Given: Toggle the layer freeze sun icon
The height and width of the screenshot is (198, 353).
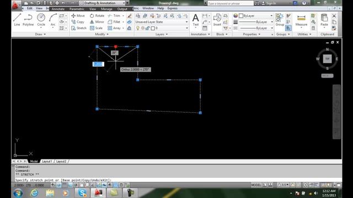Looking at the screenshot, I should 143,28.
